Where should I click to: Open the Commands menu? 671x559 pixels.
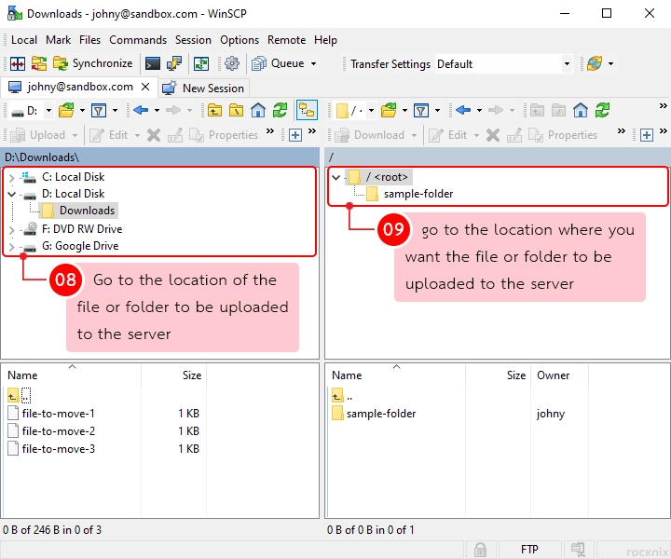[x=138, y=40]
